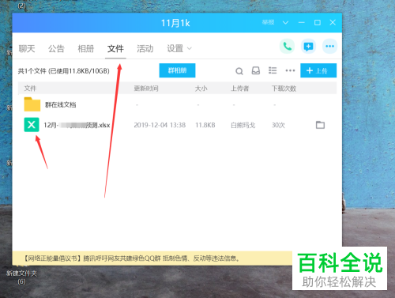Click the 群相册 button

[177, 70]
